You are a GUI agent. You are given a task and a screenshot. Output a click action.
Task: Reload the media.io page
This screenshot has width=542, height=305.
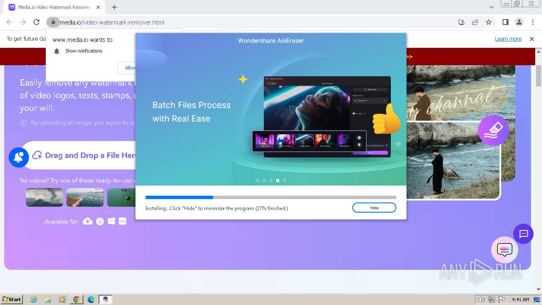coord(36,22)
